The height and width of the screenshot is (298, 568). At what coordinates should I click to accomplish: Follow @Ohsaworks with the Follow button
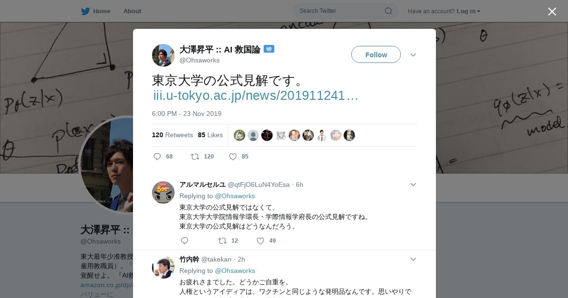click(x=376, y=54)
